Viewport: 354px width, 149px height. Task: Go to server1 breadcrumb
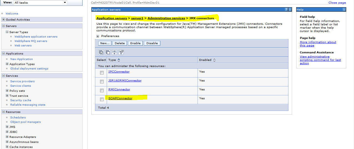coord(137,18)
